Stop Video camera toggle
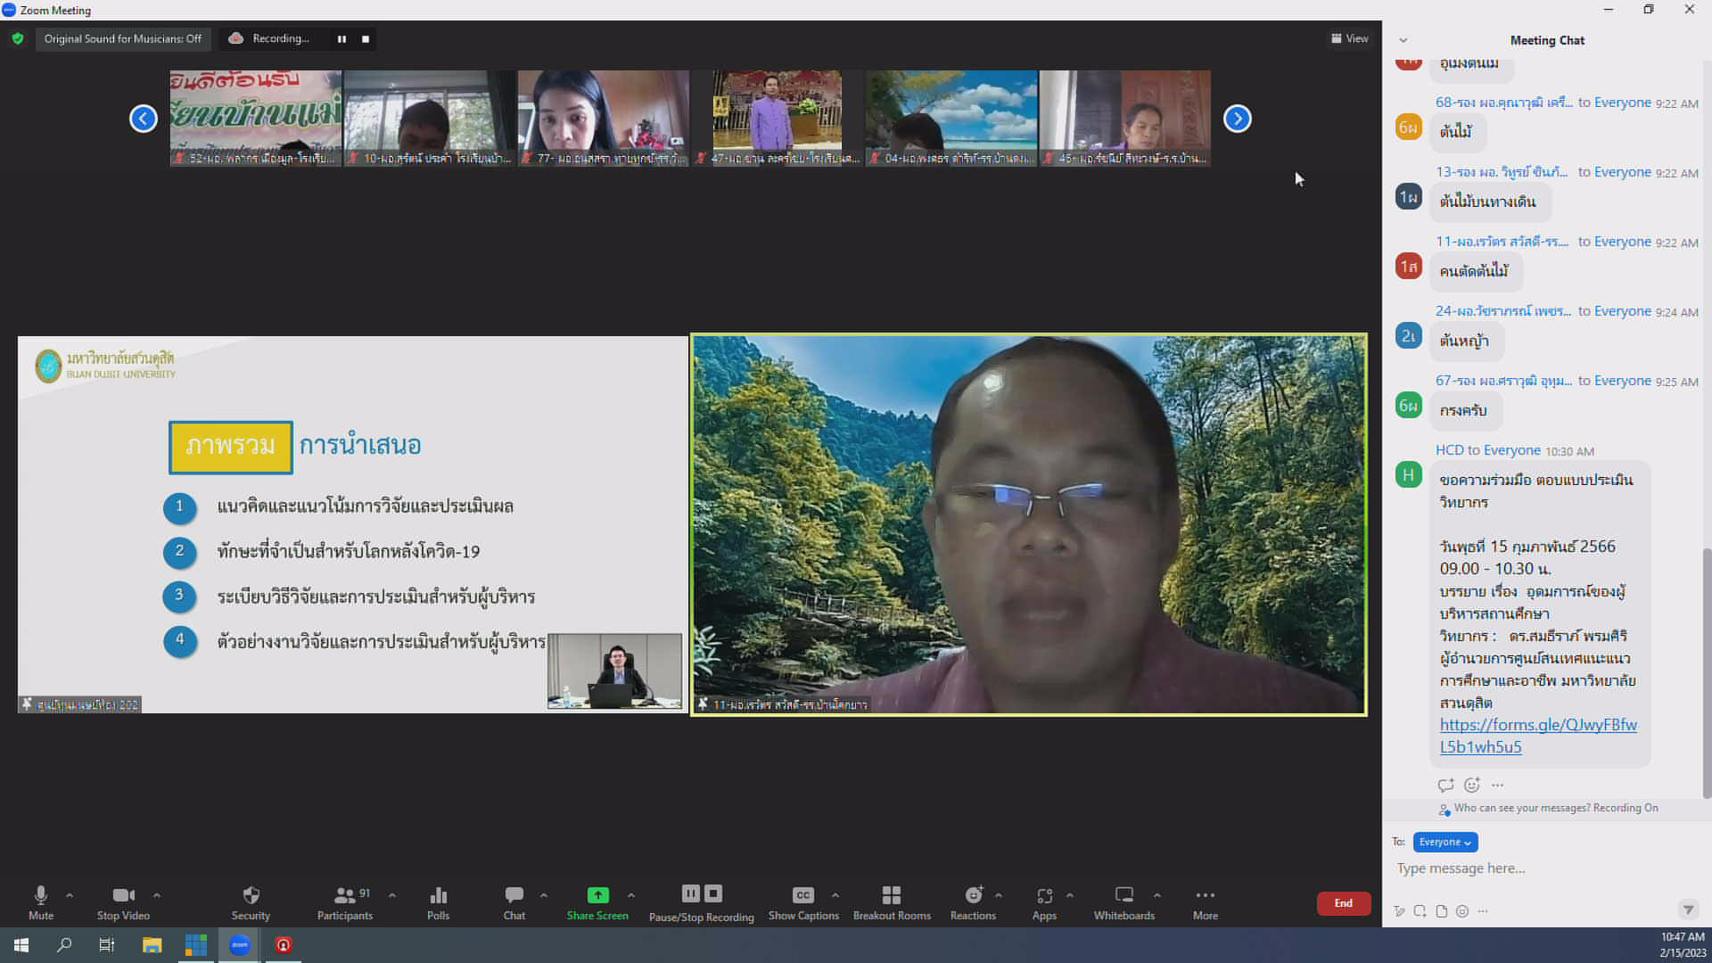The height and width of the screenshot is (963, 1712). click(123, 902)
